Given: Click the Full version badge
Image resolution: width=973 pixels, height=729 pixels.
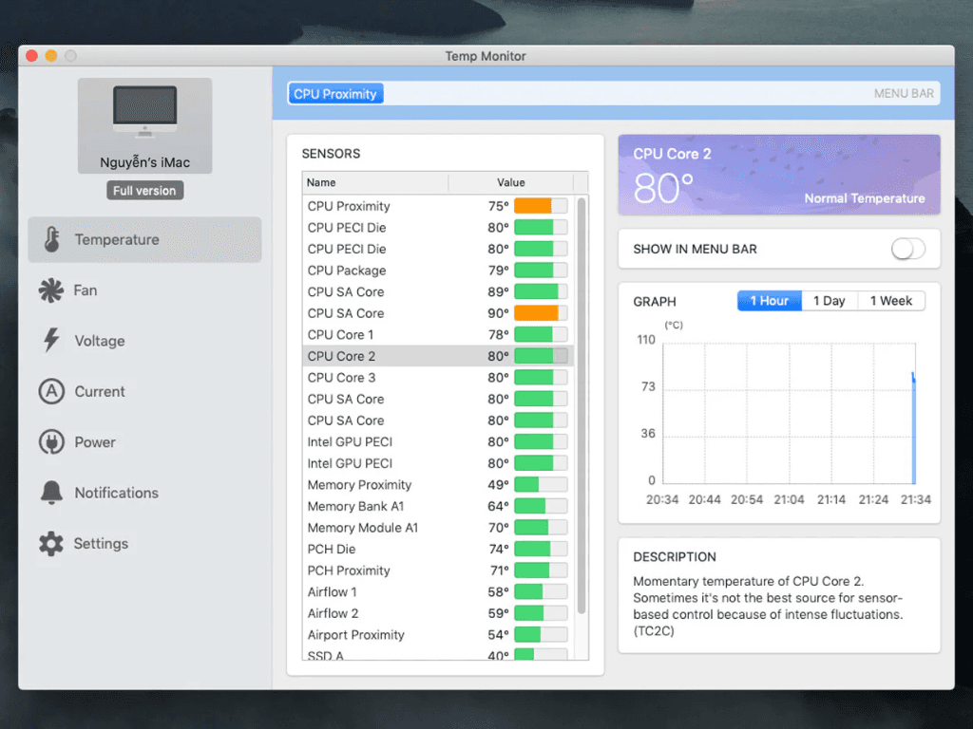Looking at the screenshot, I should coord(144,191).
